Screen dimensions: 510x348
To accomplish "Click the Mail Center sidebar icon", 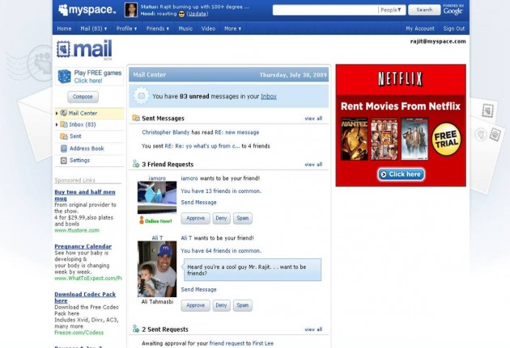I will click(64, 113).
